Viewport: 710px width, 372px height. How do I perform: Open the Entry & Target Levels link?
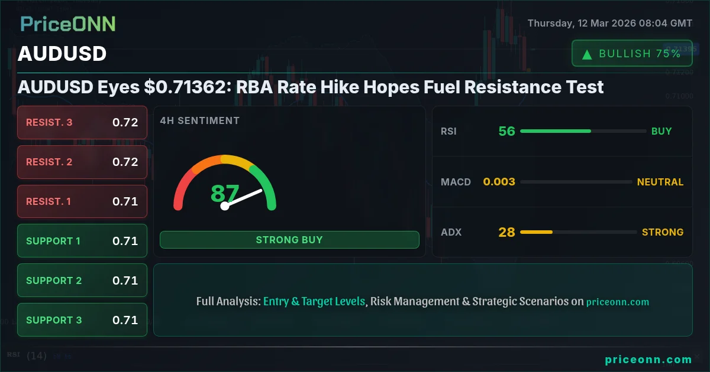(x=314, y=301)
